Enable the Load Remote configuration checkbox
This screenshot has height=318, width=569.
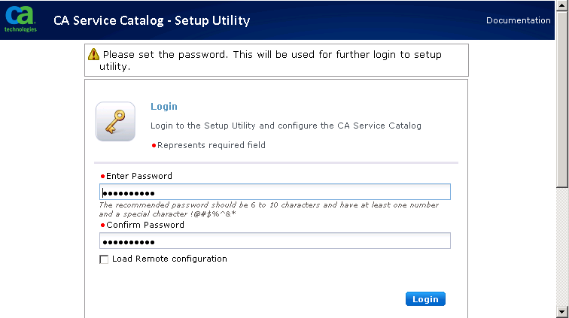point(104,259)
